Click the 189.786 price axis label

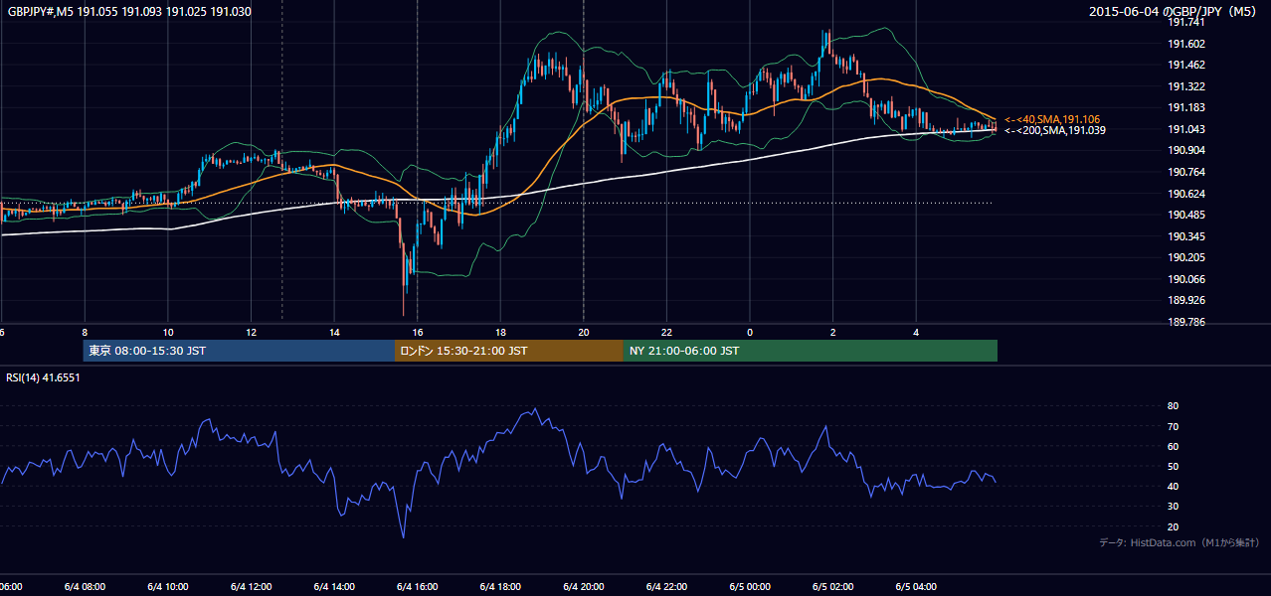1186,322
